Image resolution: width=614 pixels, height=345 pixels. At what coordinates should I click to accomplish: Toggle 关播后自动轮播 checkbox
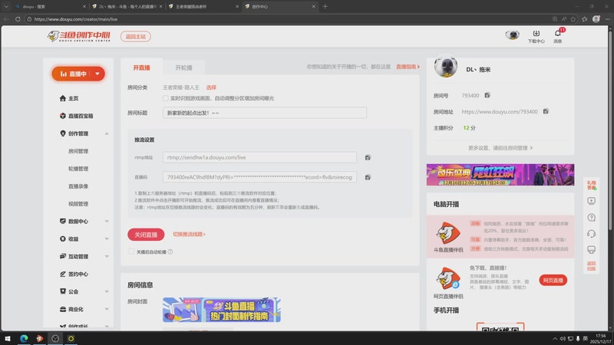coord(131,251)
